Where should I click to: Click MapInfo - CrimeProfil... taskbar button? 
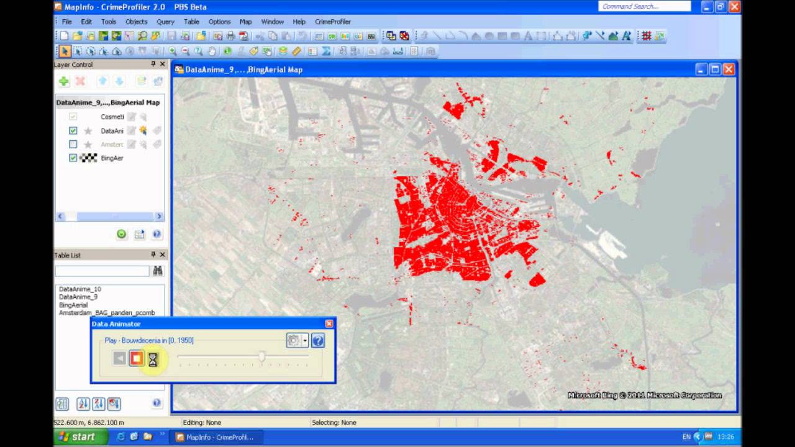point(215,437)
